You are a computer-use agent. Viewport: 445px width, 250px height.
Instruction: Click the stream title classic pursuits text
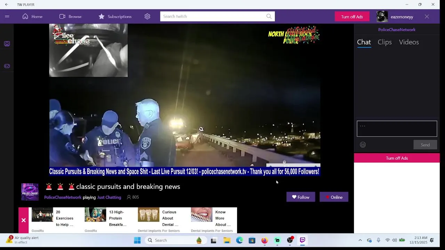[x=128, y=186]
